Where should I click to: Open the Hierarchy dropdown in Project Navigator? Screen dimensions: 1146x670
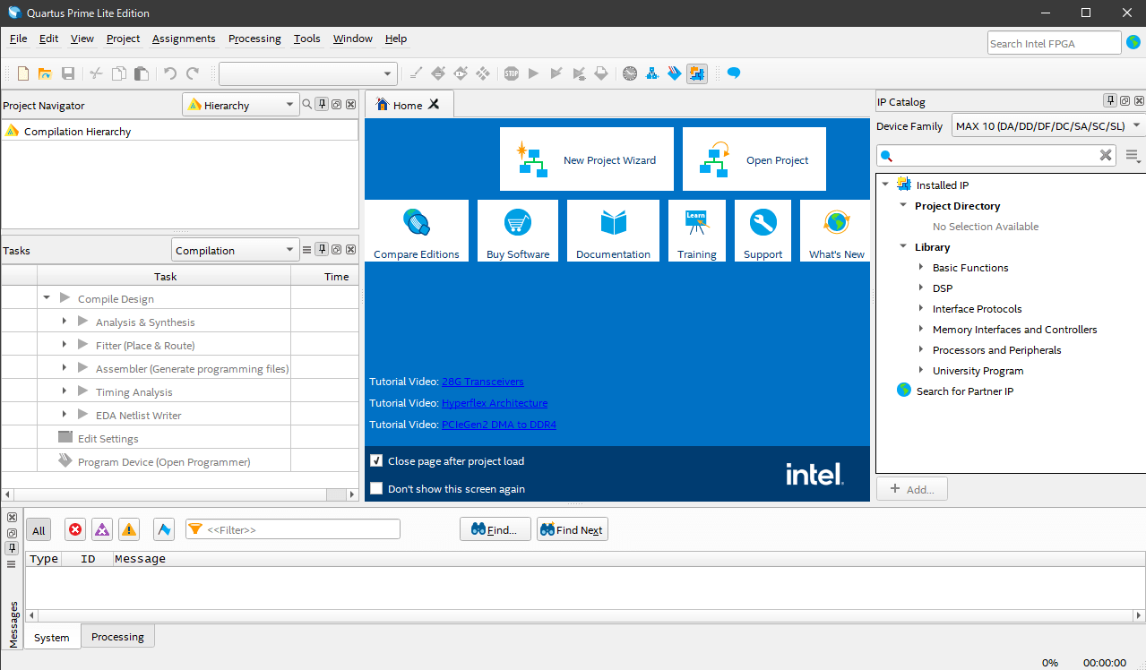click(x=240, y=105)
